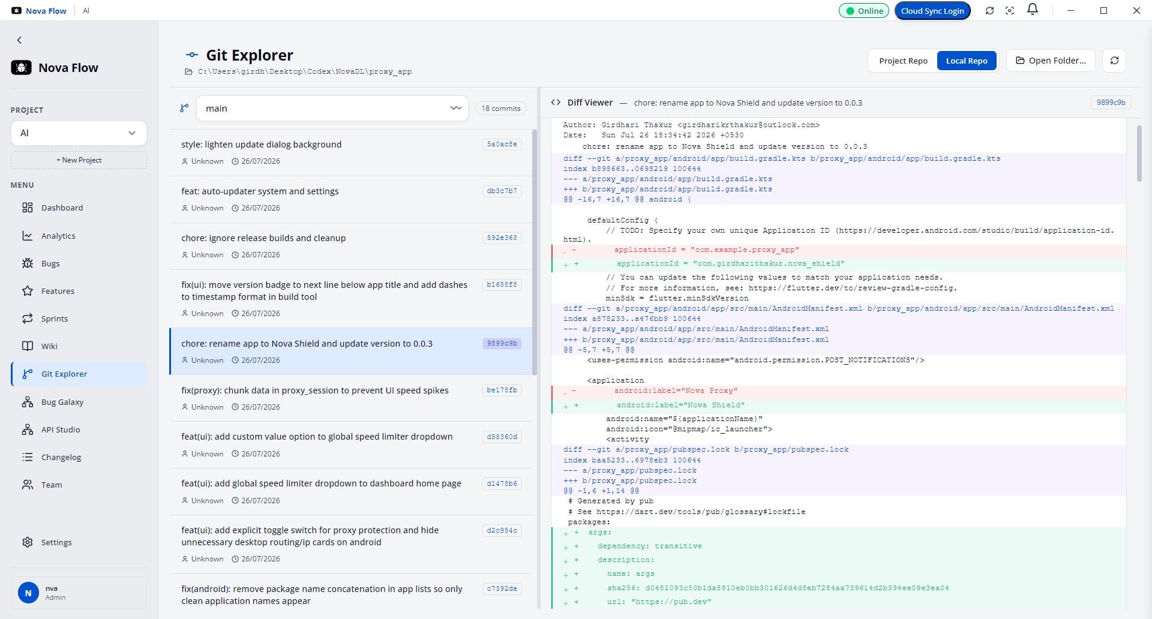Select commit 'chore: rename app to Nova Shield'

point(350,351)
